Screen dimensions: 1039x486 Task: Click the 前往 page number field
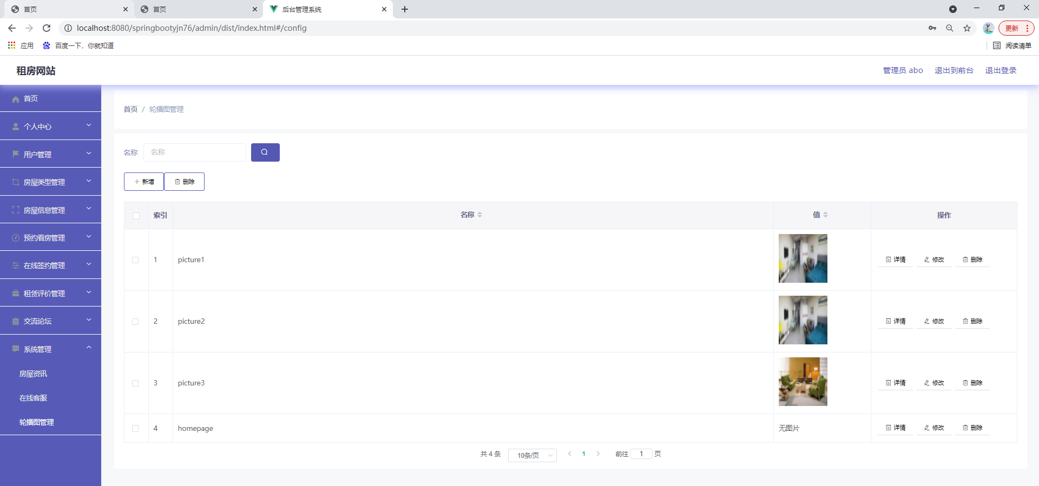coord(641,454)
